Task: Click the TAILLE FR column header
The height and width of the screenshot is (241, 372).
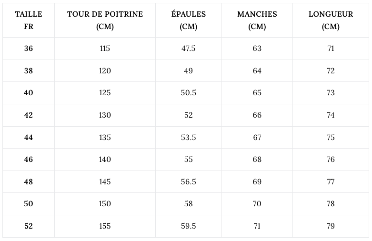Action: click(x=29, y=20)
